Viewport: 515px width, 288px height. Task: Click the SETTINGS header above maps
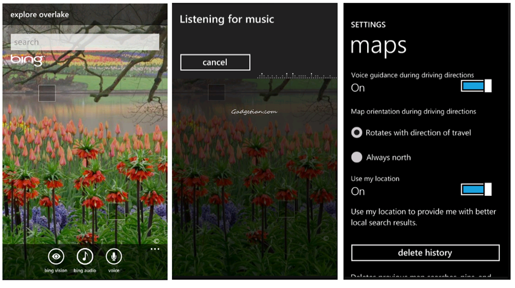(368, 25)
